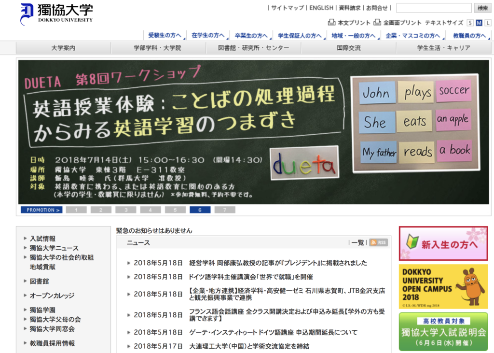Open 受験生の方へ audience menu
This screenshot has width=494, height=353.
coord(165,35)
